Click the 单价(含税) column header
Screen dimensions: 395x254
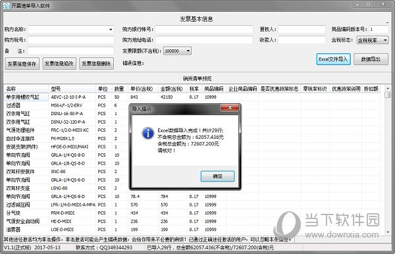pos(143,89)
